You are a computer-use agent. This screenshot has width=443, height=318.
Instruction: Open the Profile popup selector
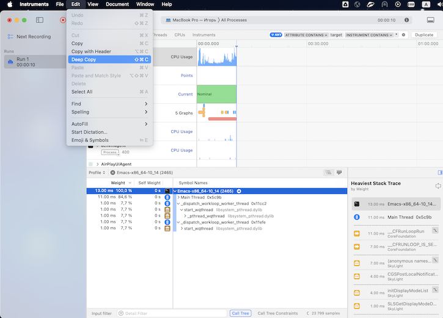(97, 172)
